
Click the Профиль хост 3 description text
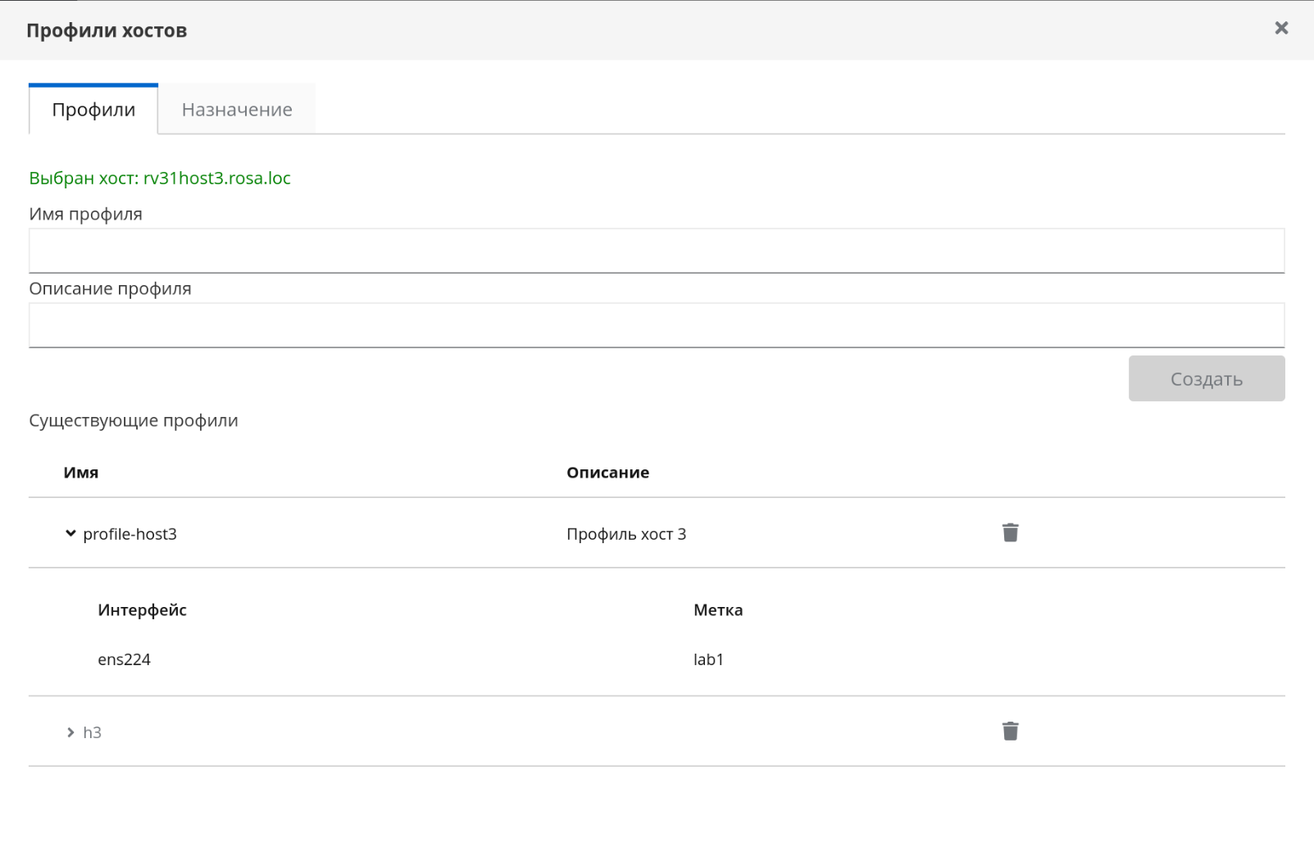(626, 534)
